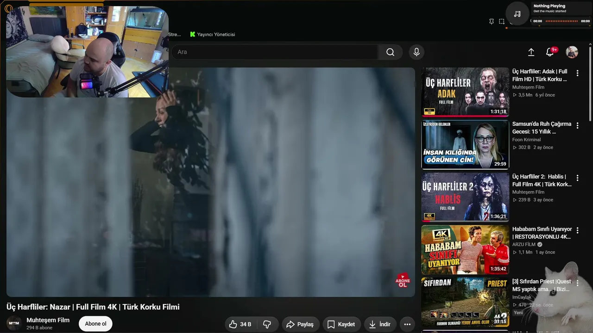This screenshot has height=333, width=593.
Task: Open Üç Harfliler 2: Hablis title
Action: coord(542,180)
